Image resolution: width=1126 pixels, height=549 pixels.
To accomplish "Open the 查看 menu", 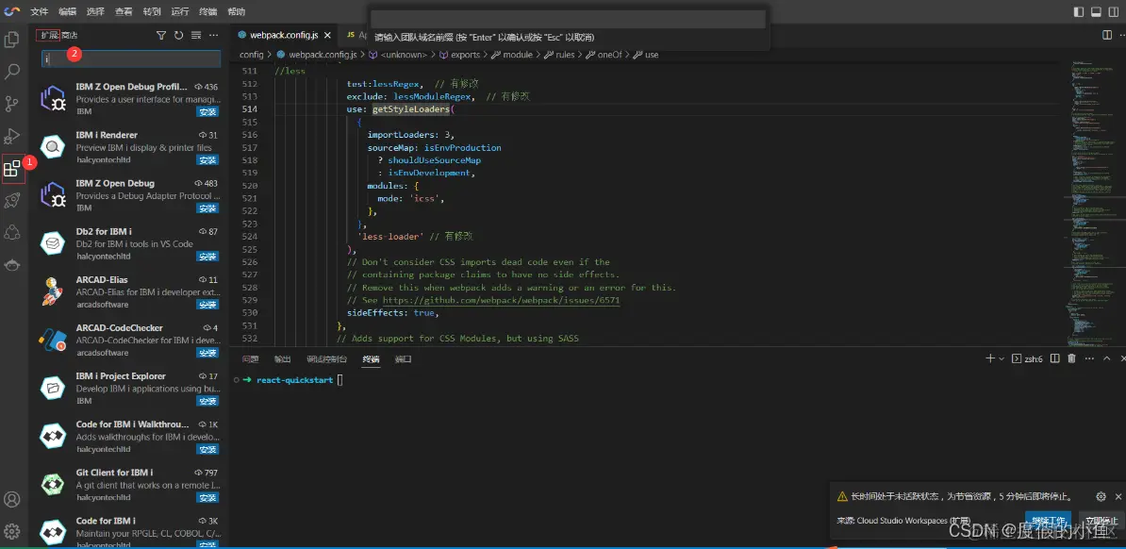I will coord(124,11).
